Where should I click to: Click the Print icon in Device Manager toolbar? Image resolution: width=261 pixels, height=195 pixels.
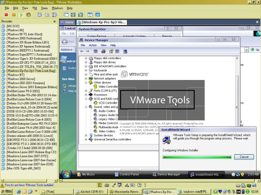pyautogui.click(x=103, y=51)
